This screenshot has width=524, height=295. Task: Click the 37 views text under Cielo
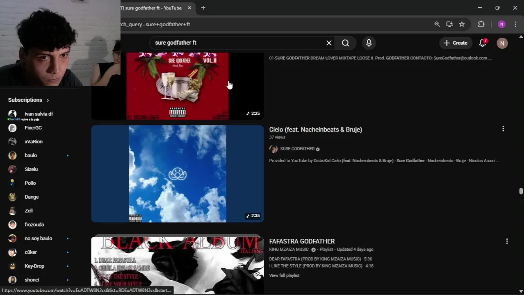277,137
